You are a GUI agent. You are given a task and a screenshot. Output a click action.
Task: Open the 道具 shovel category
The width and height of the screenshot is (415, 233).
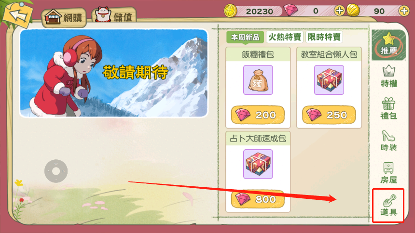tap(388, 206)
